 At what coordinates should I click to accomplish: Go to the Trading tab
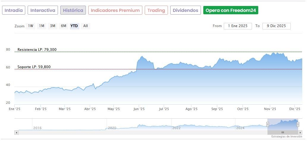[x=156, y=10]
